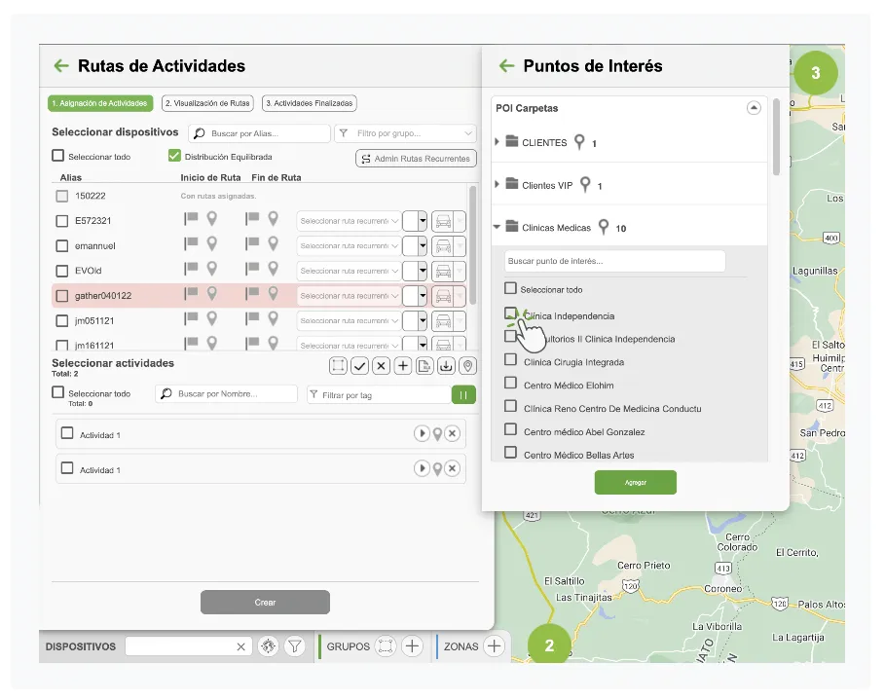Remove the second Actividad 1 with its X icon
The image size is (885, 700).
[x=452, y=468]
